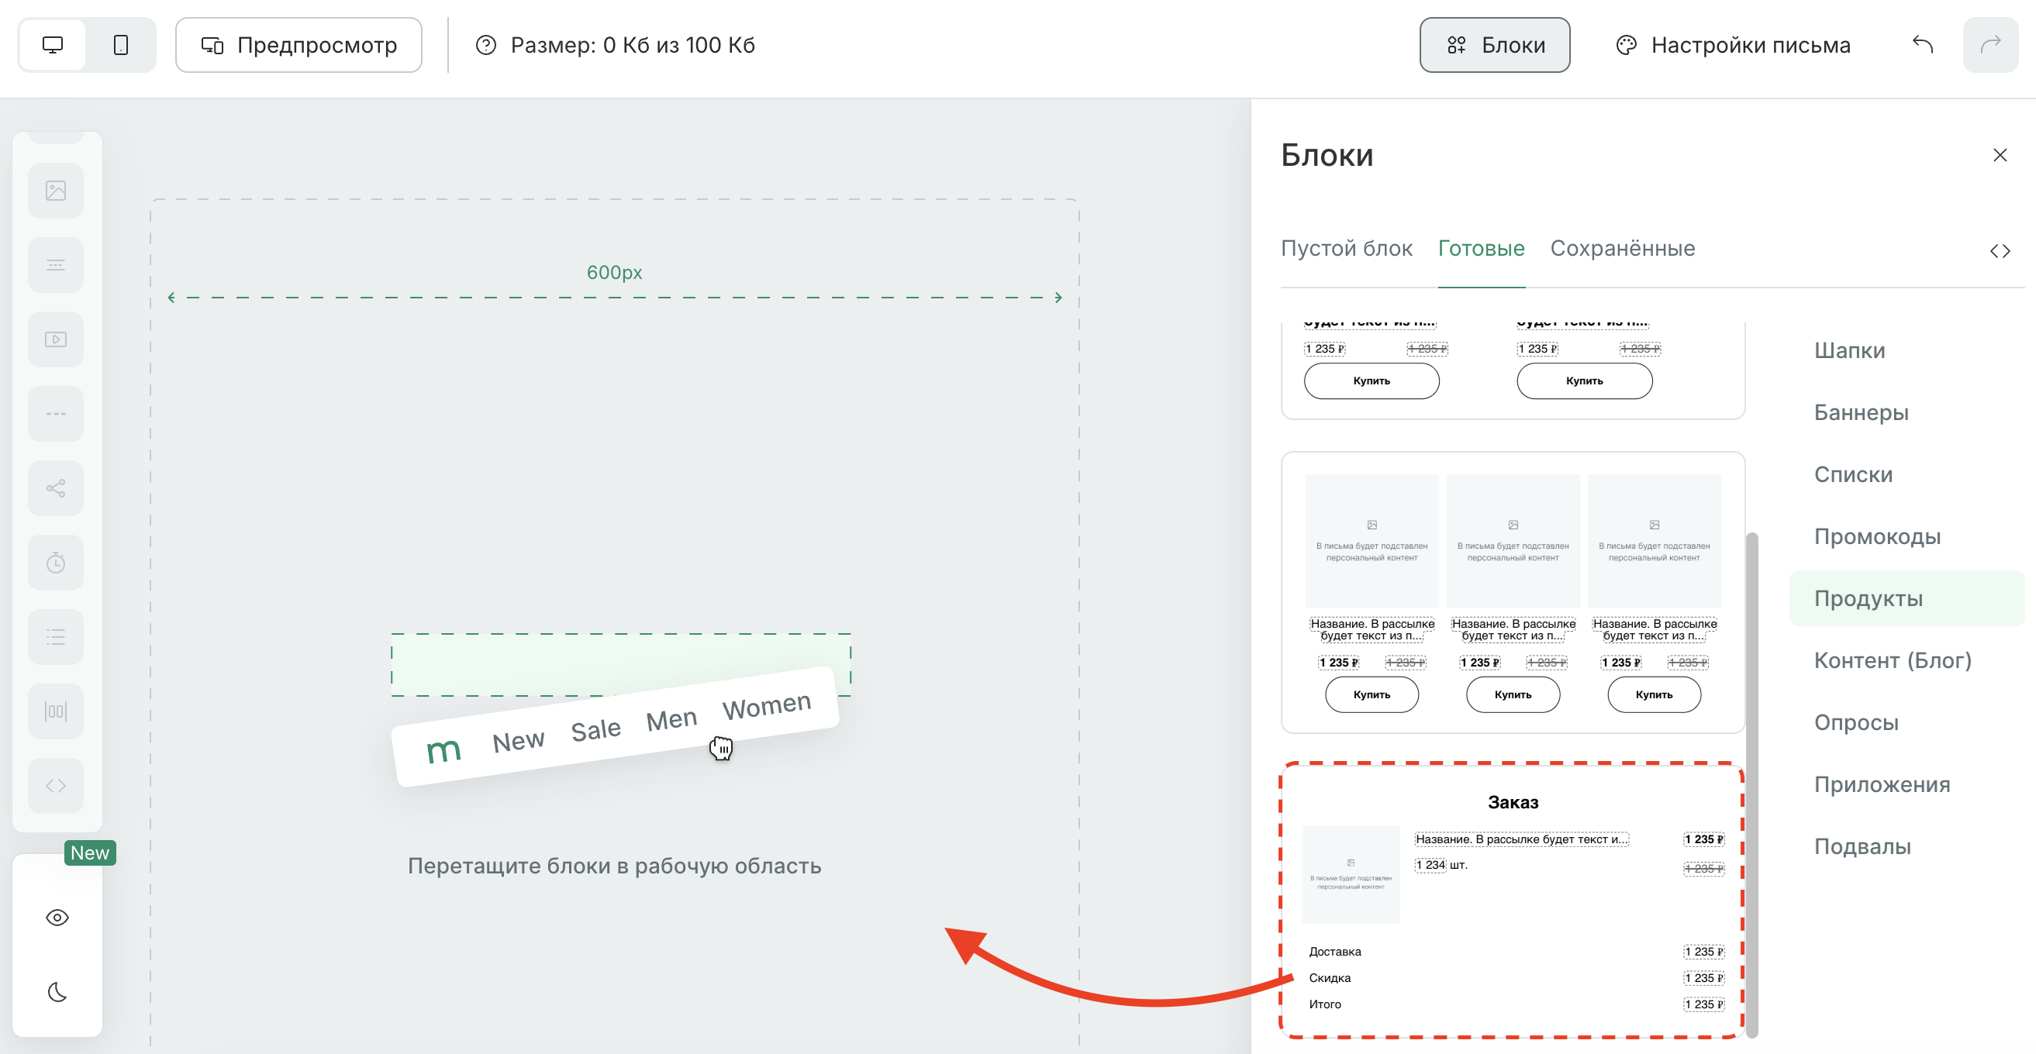The image size is (2036, 1054).
Task: Select the Продукты category
Action: coord(1906,598)
